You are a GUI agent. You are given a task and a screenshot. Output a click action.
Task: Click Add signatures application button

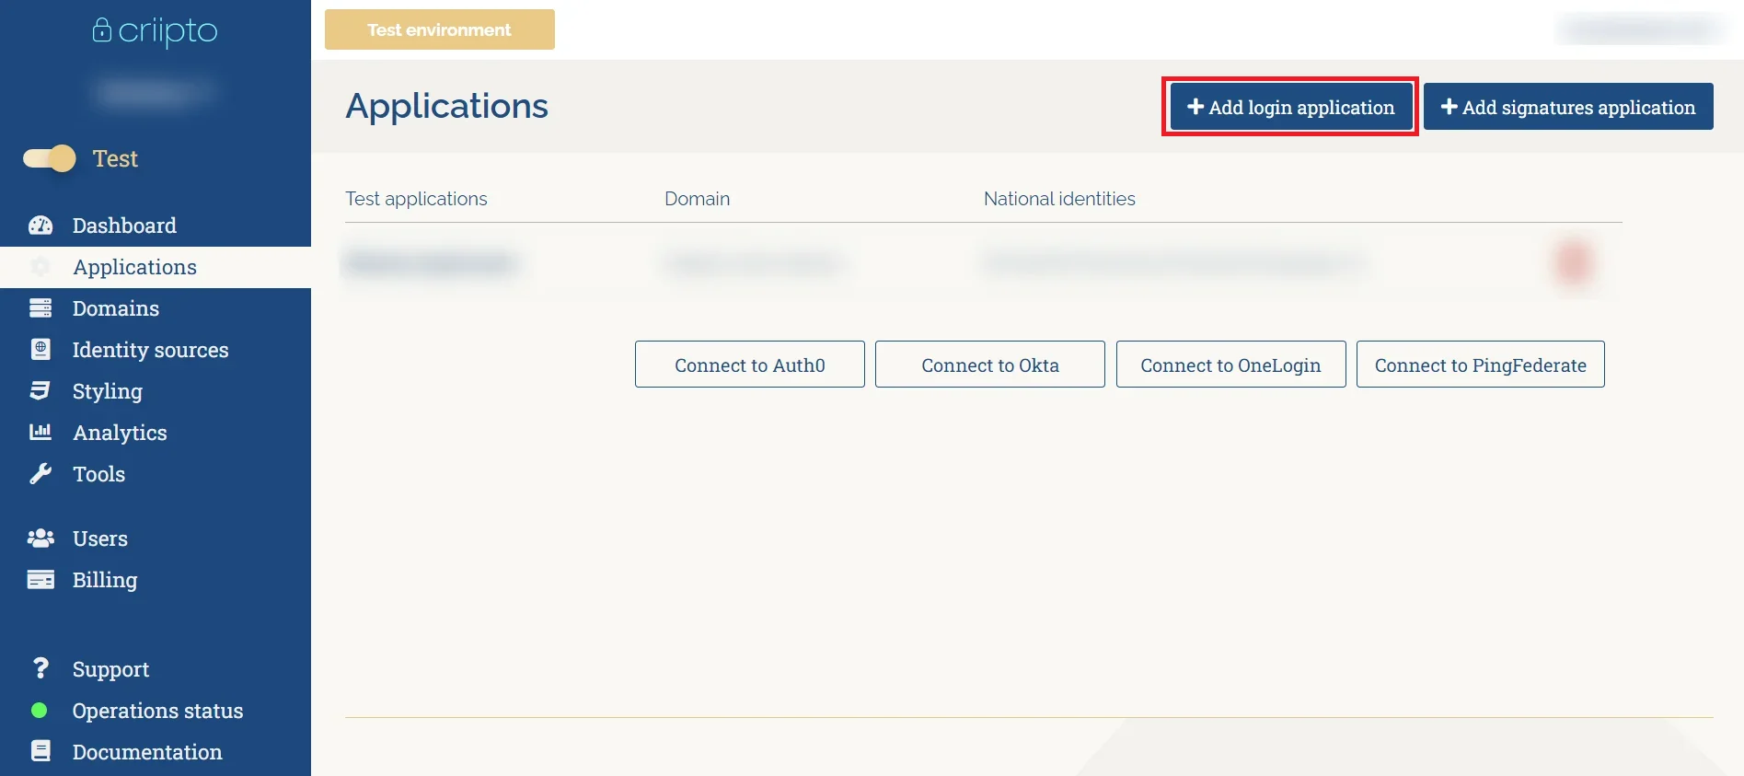[1568, 107]
